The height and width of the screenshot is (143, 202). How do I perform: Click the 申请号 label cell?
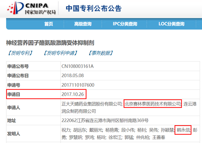[x=33, y=85]
